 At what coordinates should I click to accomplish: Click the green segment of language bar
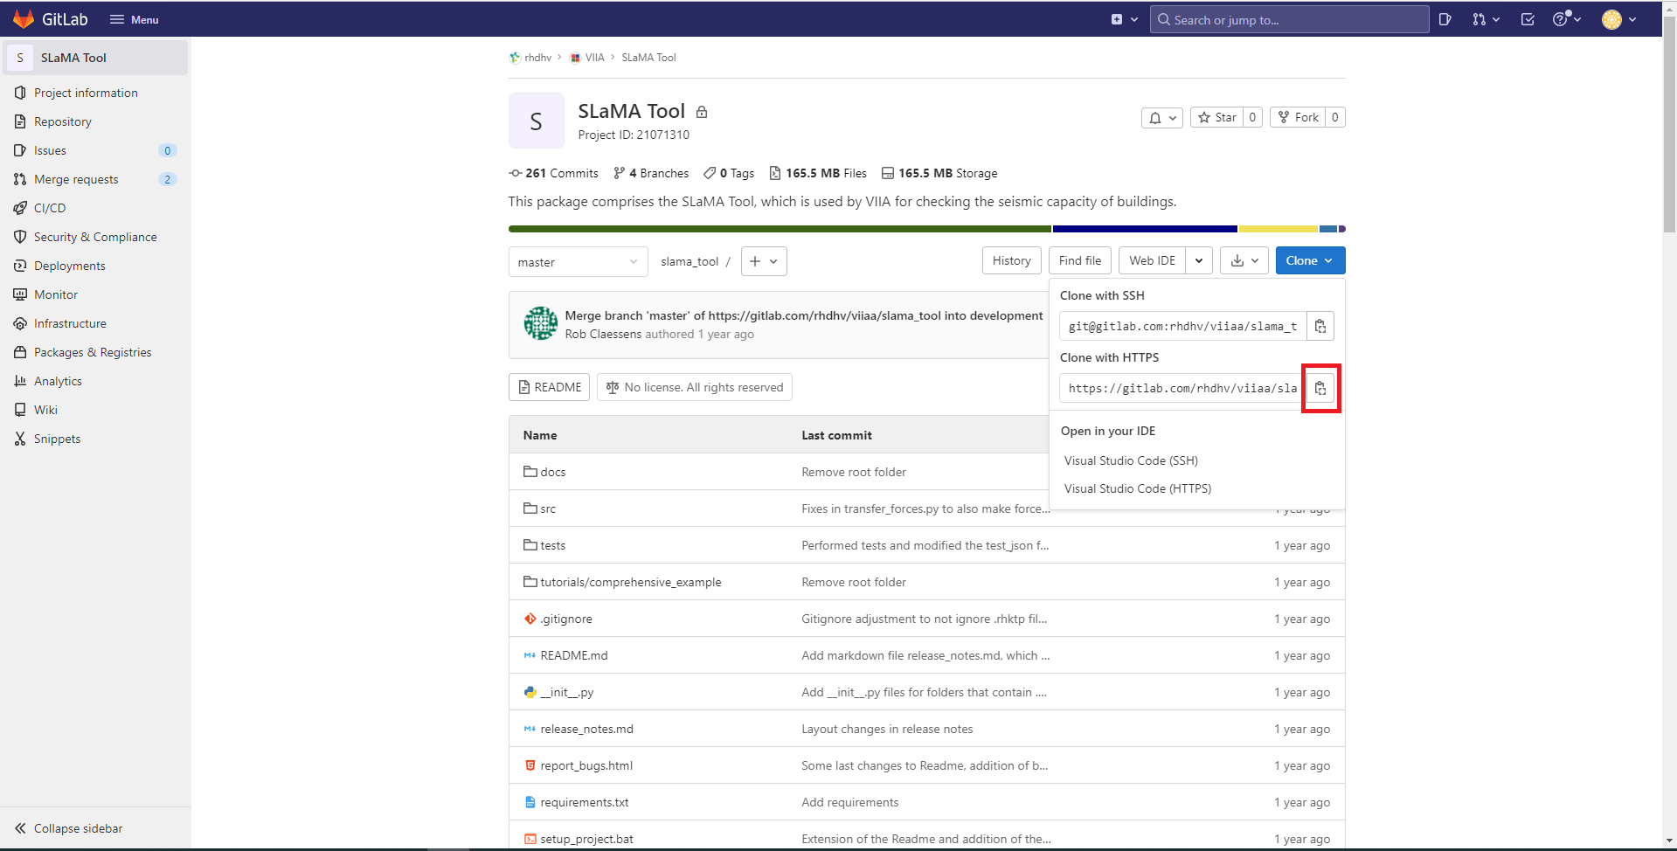[780, 229]
